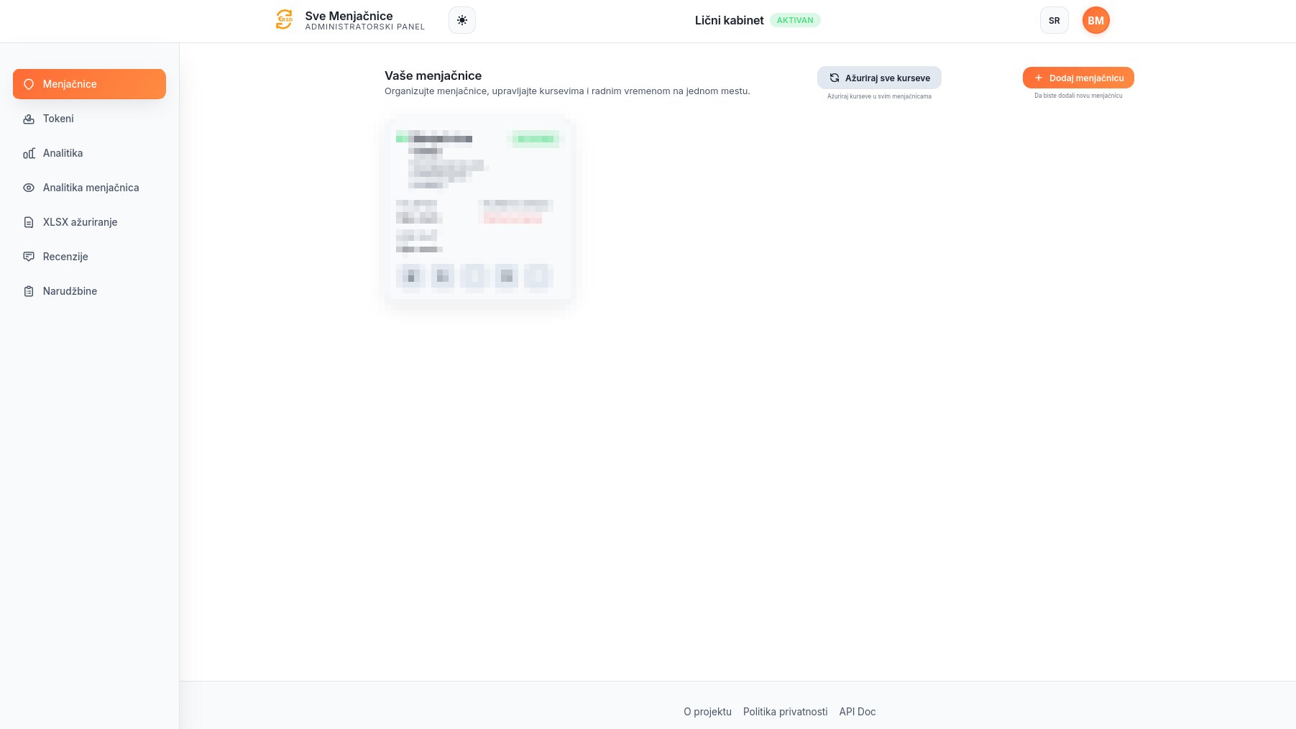1296x729 pixels.
Task: Click the eye icon beside Analitika menjačnica
Action: coord(29,188)
